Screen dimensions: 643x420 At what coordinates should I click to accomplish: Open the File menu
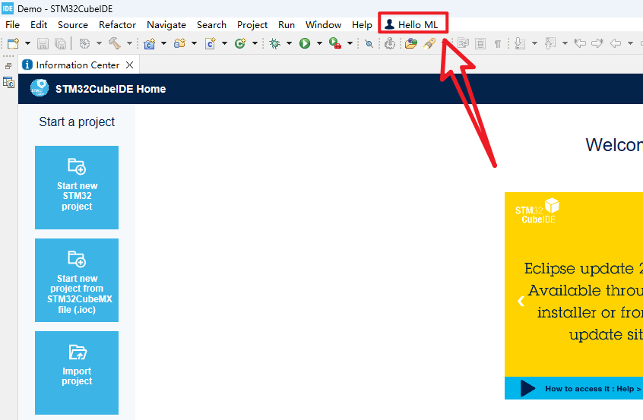[x=12, y=24]
